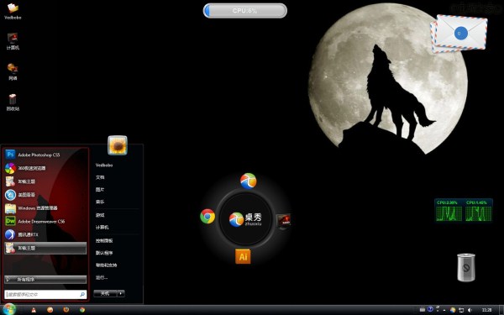Open Run... entry in Start menu
Viewport: 504px width, 315px height.
[x=102, y=278]
